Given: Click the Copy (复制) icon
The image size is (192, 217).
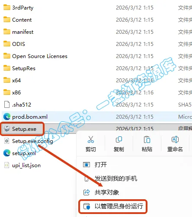Looking at the screenshot, I should pyautogui.click(x=119, y=139).
